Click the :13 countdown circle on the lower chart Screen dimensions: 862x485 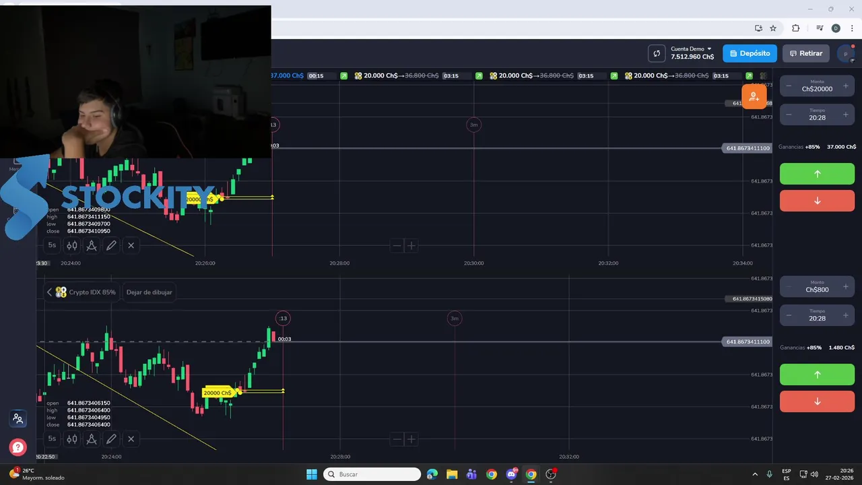pyautogui.click(x=283, y=318)
